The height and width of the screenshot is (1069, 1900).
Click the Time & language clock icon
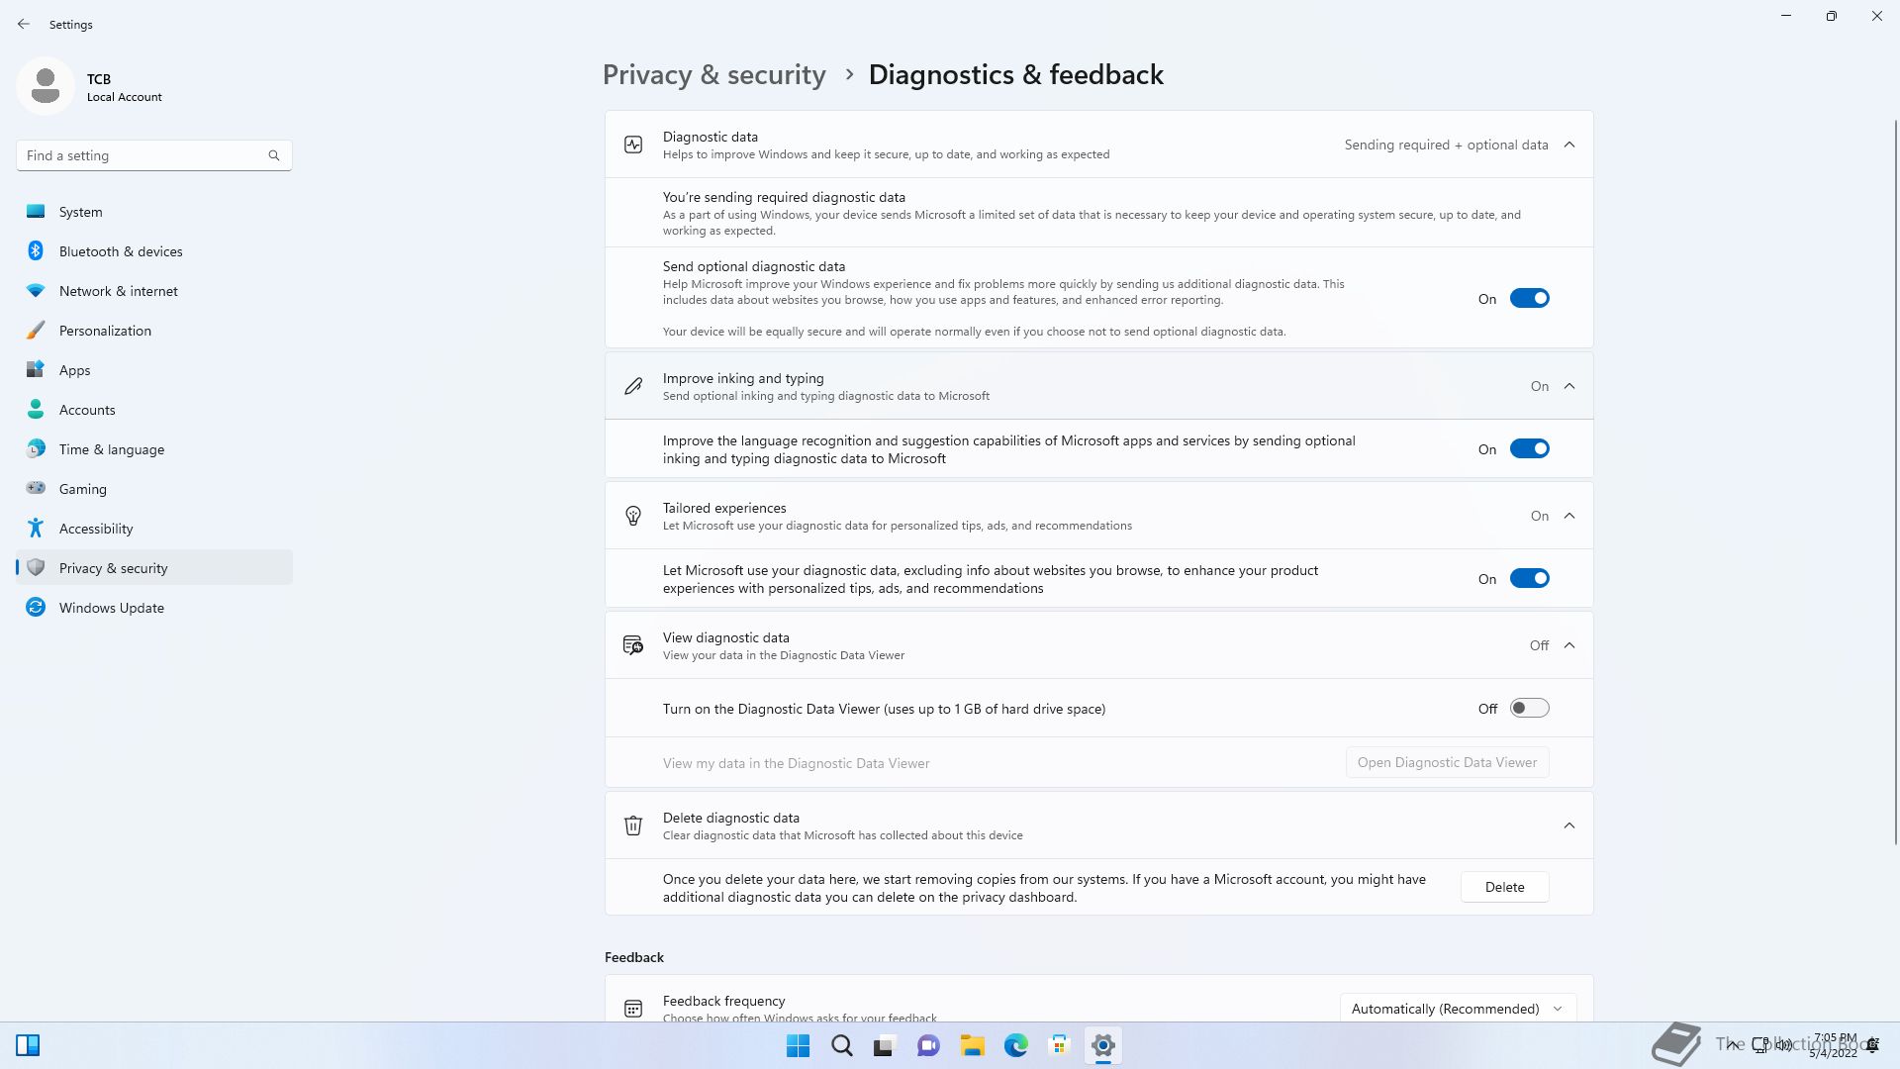click(36, 449)
